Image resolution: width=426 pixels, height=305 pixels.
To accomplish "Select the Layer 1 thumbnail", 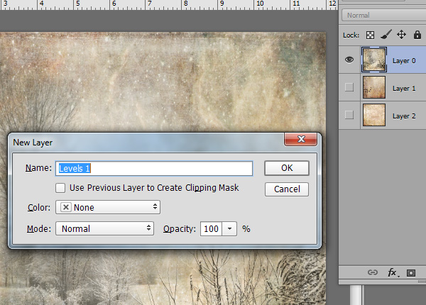I will (x=373, y=87).
